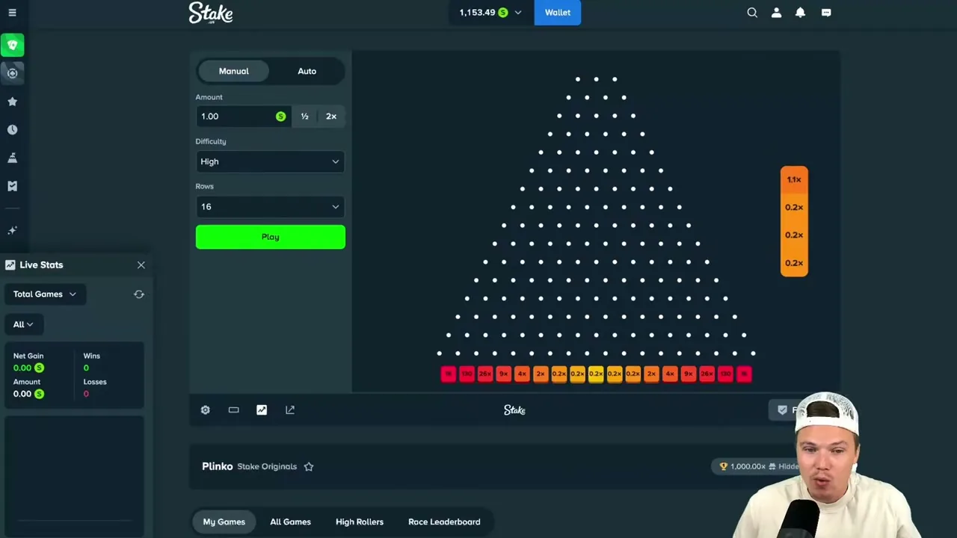This screenshot has width=957, height=538.
Task: Open the balance currency dropdown
Action: click(x=490, y=13)
